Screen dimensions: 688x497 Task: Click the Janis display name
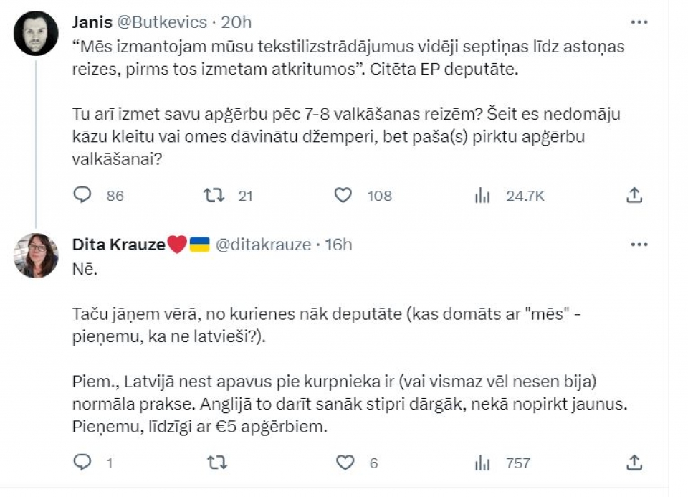pos(92,22)
